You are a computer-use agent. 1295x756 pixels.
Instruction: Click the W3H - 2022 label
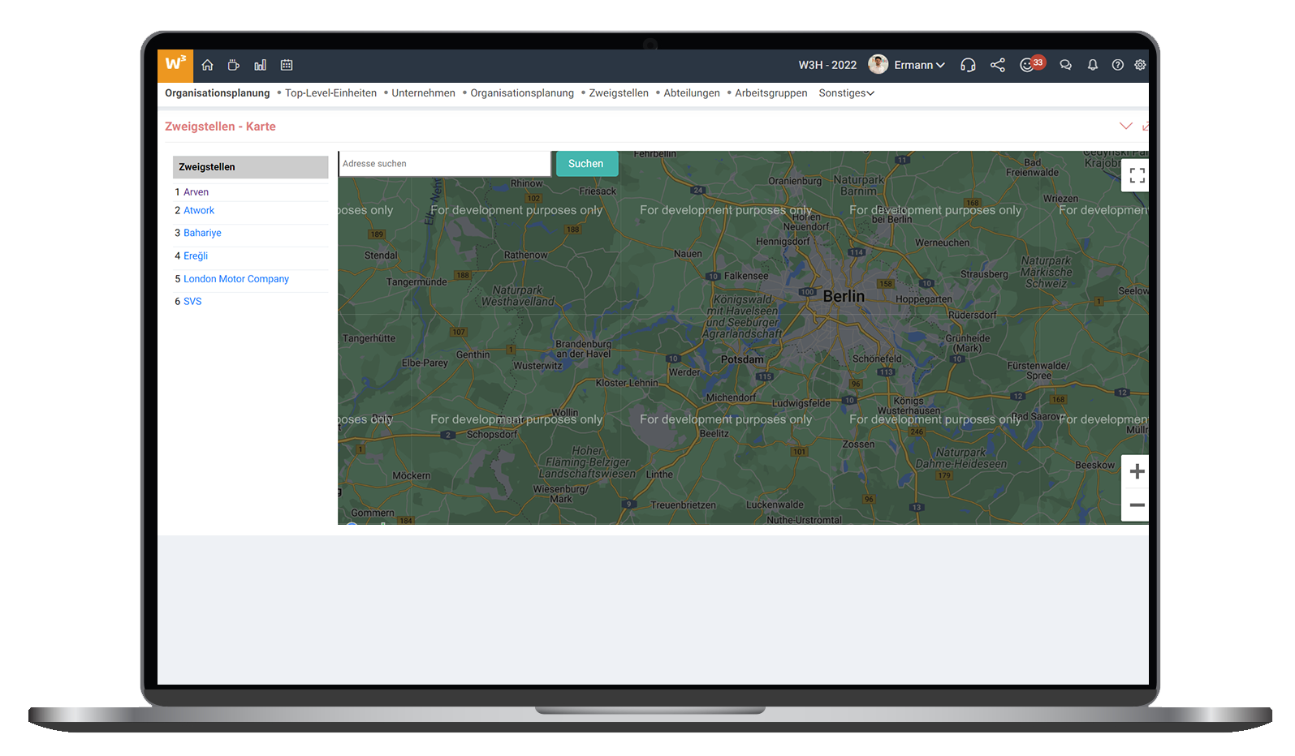point(827,65)
